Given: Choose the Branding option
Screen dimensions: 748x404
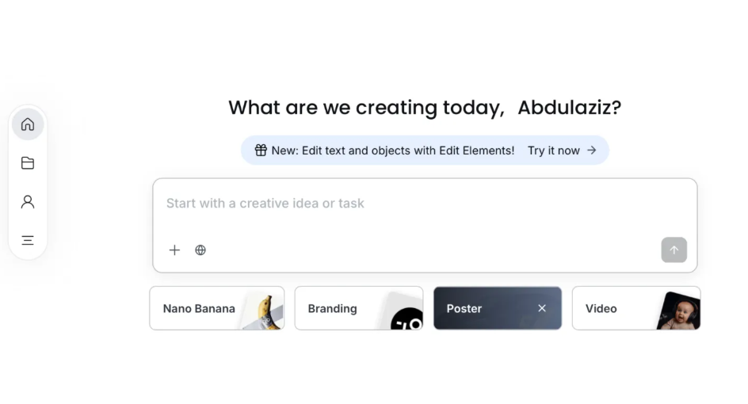Looking at the screenshot, I should pyautogui.click(x=333, y=309).
